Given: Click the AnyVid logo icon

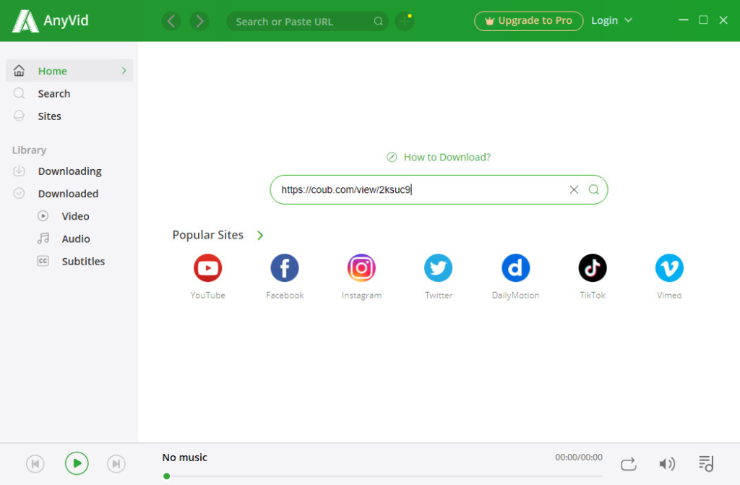Looking at the screenshot, I should pyautogui.click(x=25, y=21).
